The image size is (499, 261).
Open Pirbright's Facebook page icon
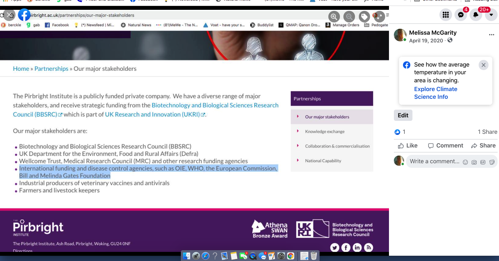pos(346,248)
